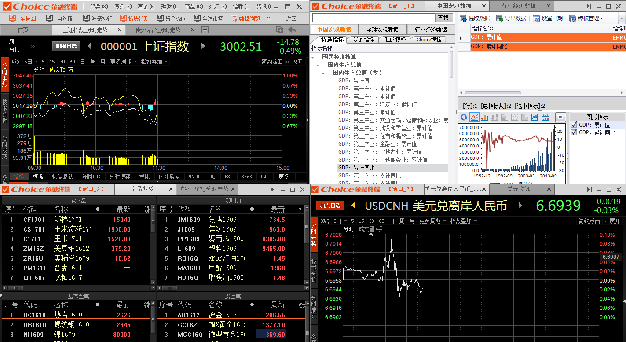The width and height of the screenshot is (626, 342).
Task: Toggle GDP:累计值 chart series checkbox
Action: (574, 125)
